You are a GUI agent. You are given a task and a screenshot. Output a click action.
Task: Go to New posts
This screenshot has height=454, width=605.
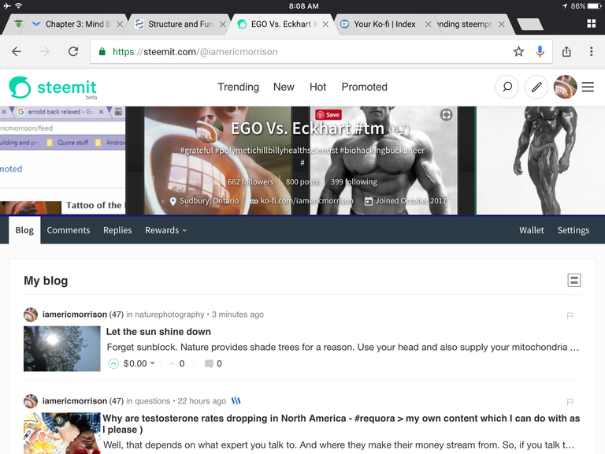tap(284, 87)
